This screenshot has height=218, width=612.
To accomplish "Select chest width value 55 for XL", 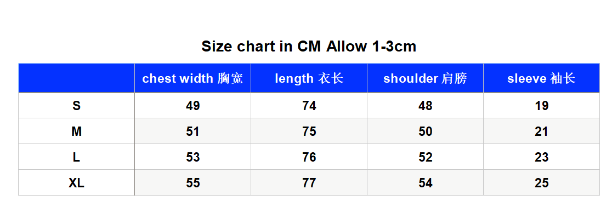I will click(193, 183).
